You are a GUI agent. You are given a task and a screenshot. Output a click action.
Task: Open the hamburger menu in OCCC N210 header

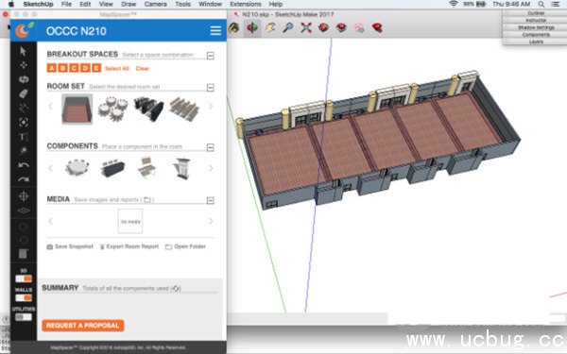[215, 31]
